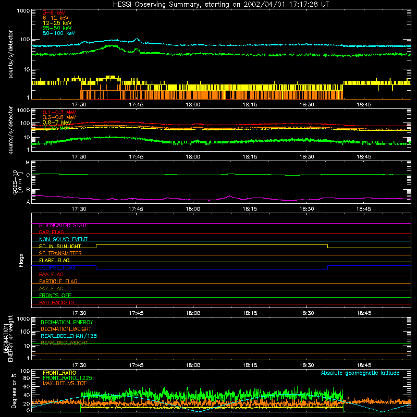Image resolution: width=417 pixels, height=417 pixels.
Task: Click the FRONT_RATIO_1225 legend label
Action: (x=67, y=378)
